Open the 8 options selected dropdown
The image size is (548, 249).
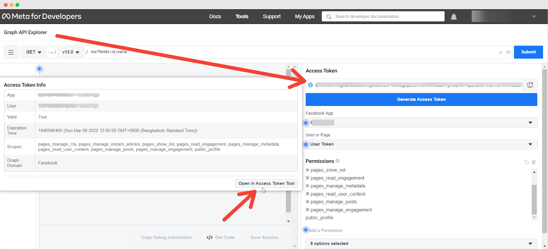[421, 244]
